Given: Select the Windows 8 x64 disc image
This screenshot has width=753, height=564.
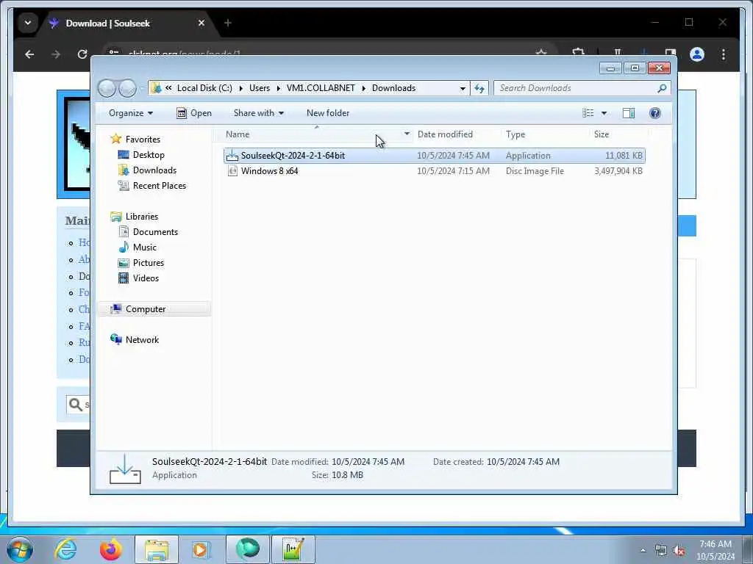Looking at the screenshot, I should click(434, 170).
